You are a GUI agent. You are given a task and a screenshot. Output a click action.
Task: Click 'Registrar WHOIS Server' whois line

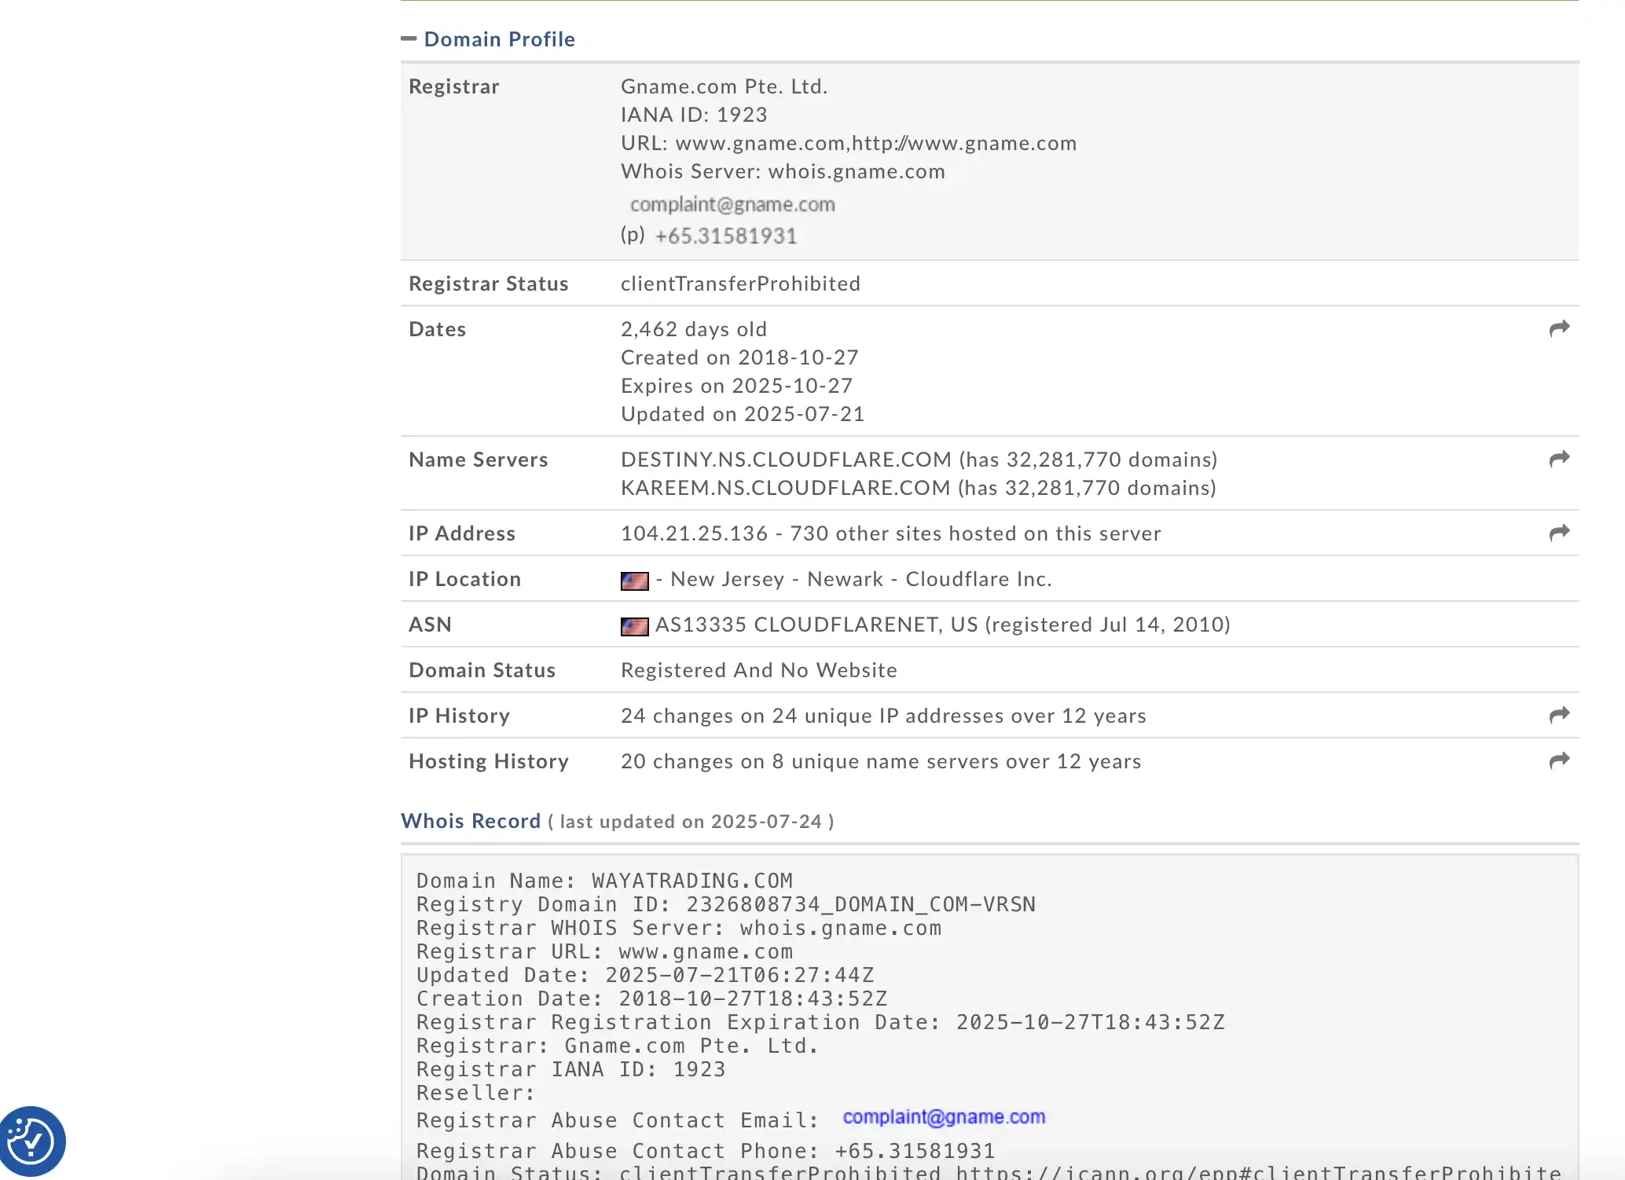click(x=679, y=928)
